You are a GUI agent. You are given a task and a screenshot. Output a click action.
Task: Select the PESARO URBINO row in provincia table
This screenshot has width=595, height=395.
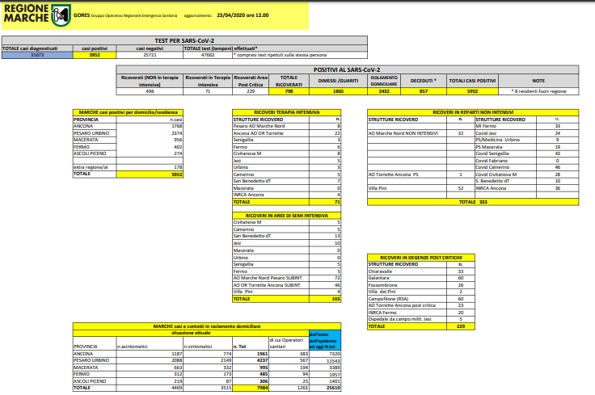point(128,133)
